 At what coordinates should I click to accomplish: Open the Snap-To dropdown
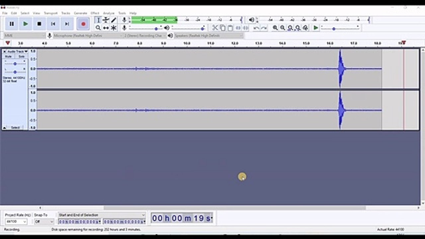[44, 221]
